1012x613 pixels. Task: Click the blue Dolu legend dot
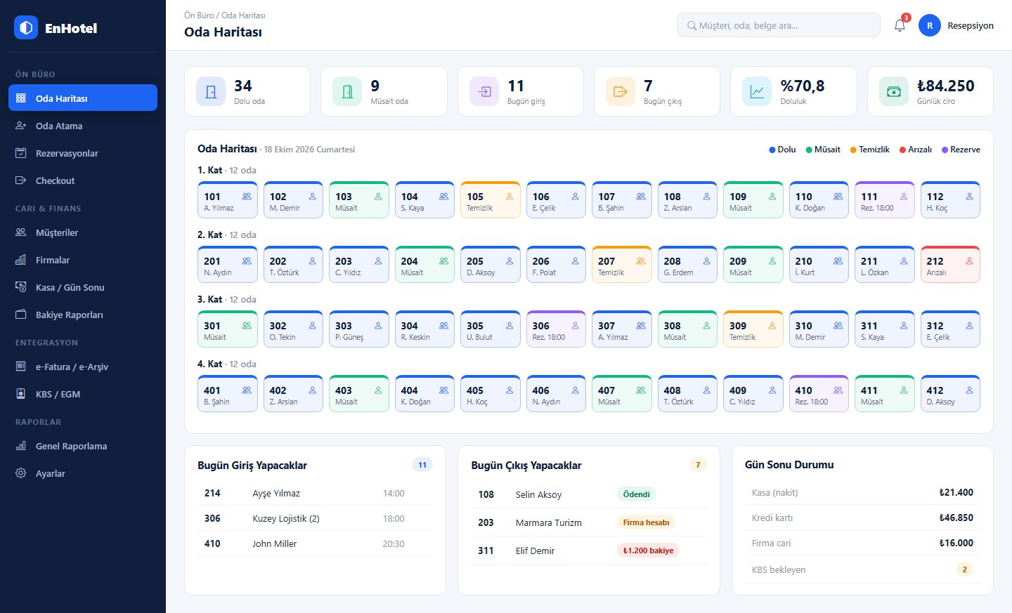tap(772, 150)
